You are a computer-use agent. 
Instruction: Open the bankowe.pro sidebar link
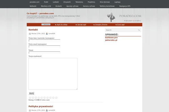(x=111, y=38)
